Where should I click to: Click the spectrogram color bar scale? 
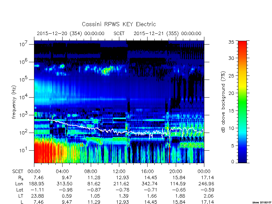pos(242,102)
